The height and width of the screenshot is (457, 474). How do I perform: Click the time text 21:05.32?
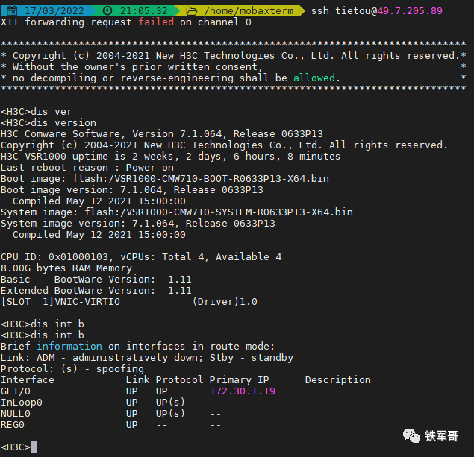click(144, 11)
